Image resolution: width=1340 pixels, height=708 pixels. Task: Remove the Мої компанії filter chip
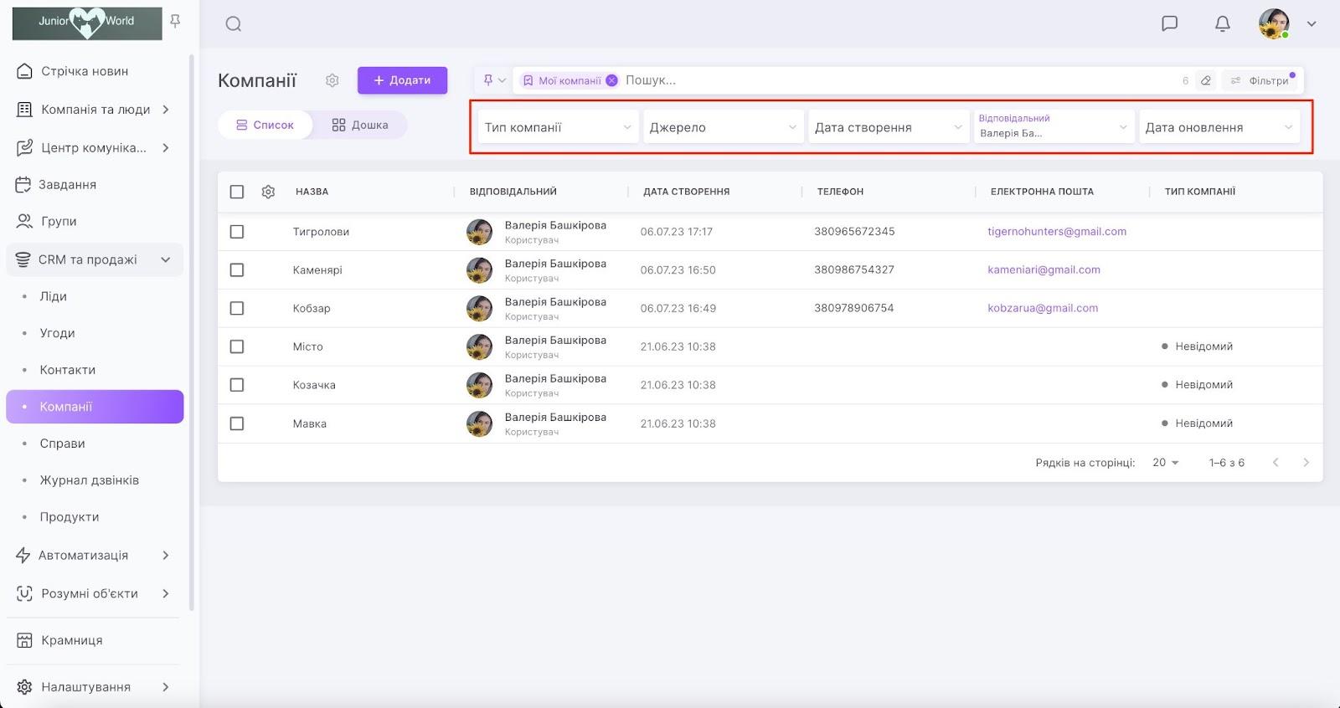click(612, 80)
